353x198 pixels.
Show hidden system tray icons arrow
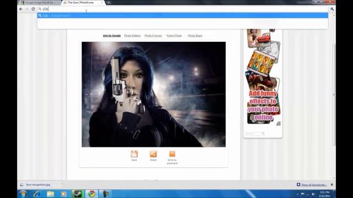pos(297,194)
